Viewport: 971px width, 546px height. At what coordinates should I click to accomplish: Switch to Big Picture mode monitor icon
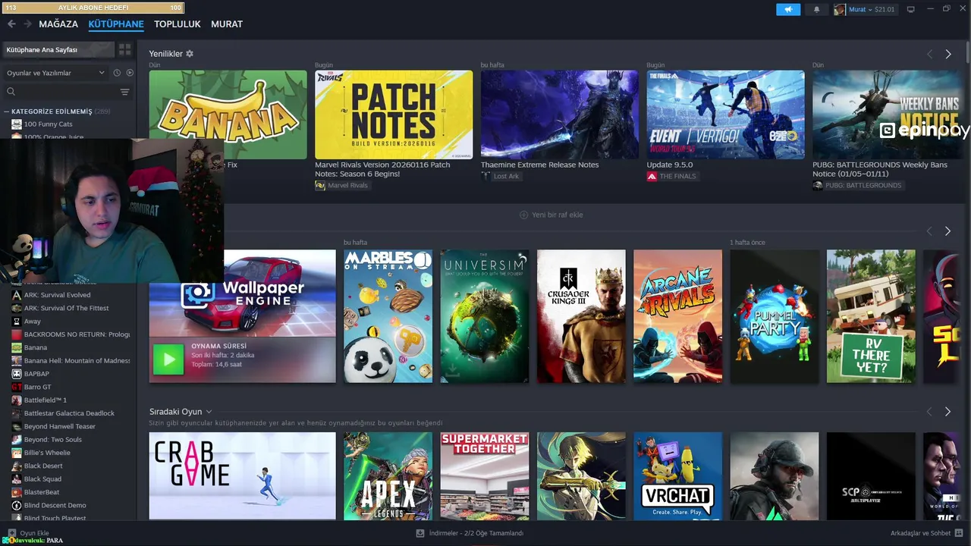click(911, 9)
